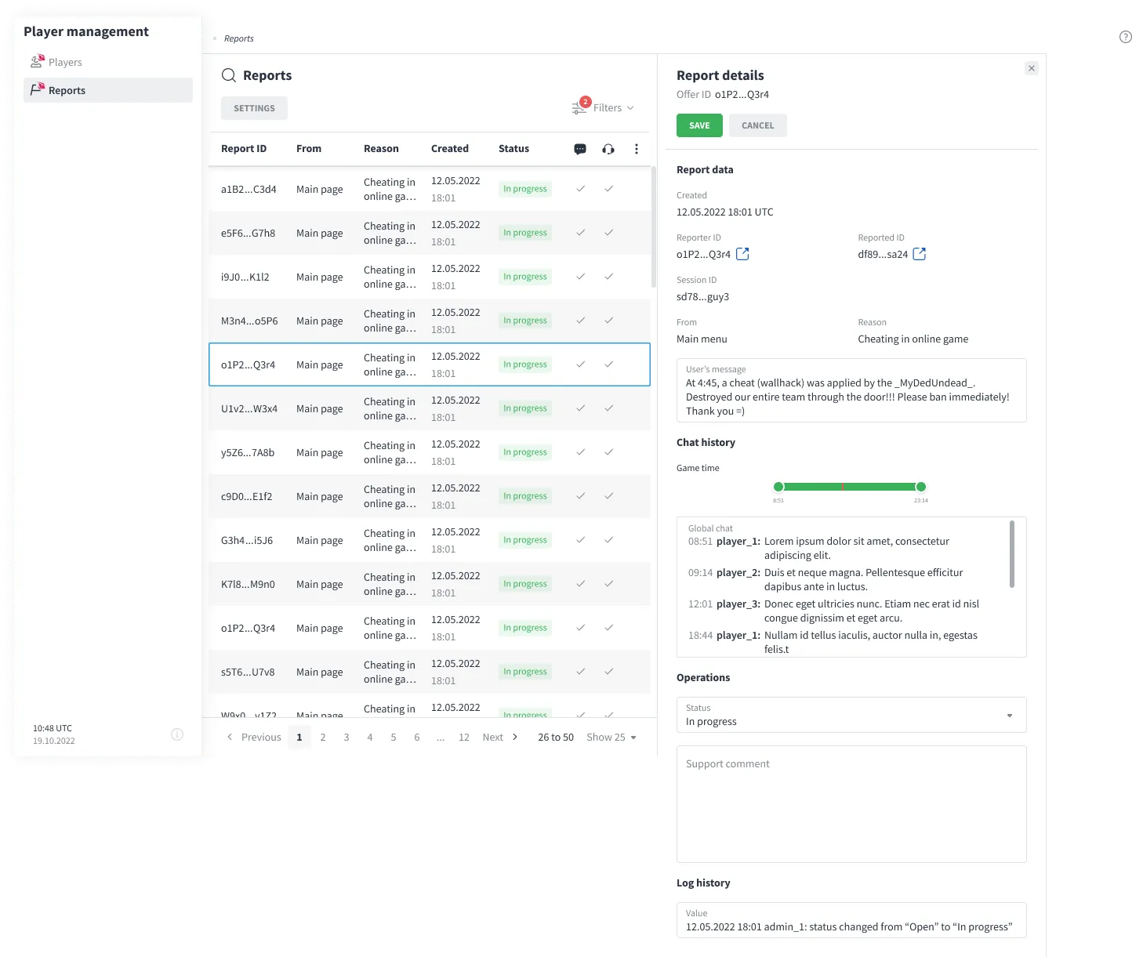This screenshot has width=1143, height=957.
Task: Select report row G3h4...i5J6
Action: click(430, 540)
